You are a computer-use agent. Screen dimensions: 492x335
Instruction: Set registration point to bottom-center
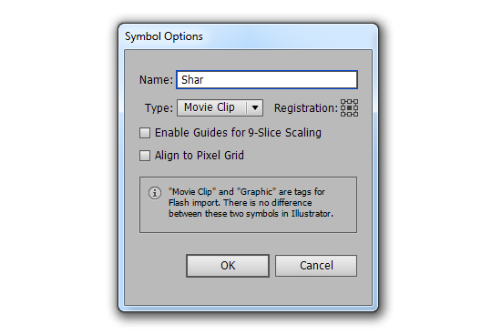(x=349, y=115)
